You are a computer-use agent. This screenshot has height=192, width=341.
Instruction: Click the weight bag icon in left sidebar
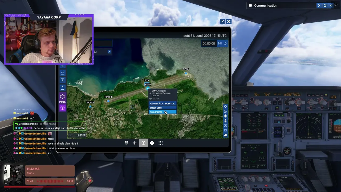[63, 73]
